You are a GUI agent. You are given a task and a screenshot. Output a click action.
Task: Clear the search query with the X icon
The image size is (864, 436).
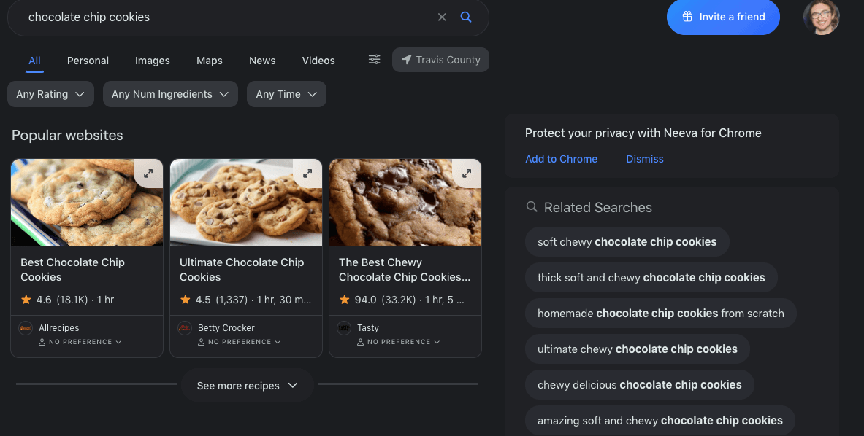pyautogui.click(x=442, y=17)
